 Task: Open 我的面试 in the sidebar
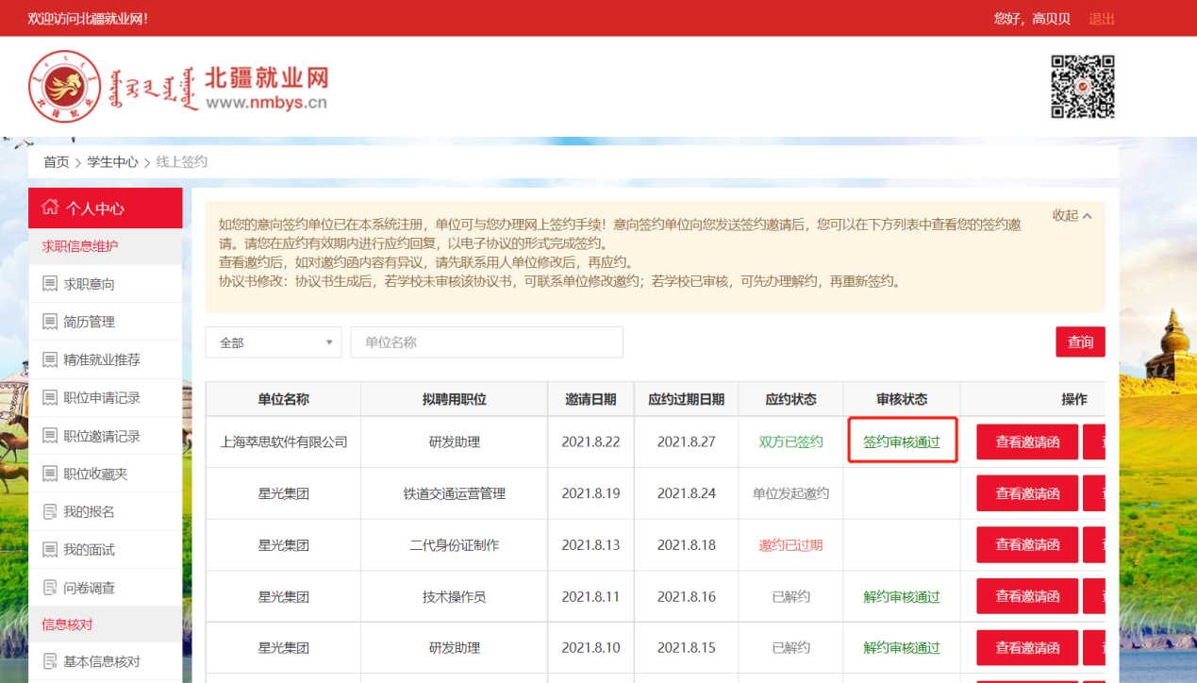point(89,549)
